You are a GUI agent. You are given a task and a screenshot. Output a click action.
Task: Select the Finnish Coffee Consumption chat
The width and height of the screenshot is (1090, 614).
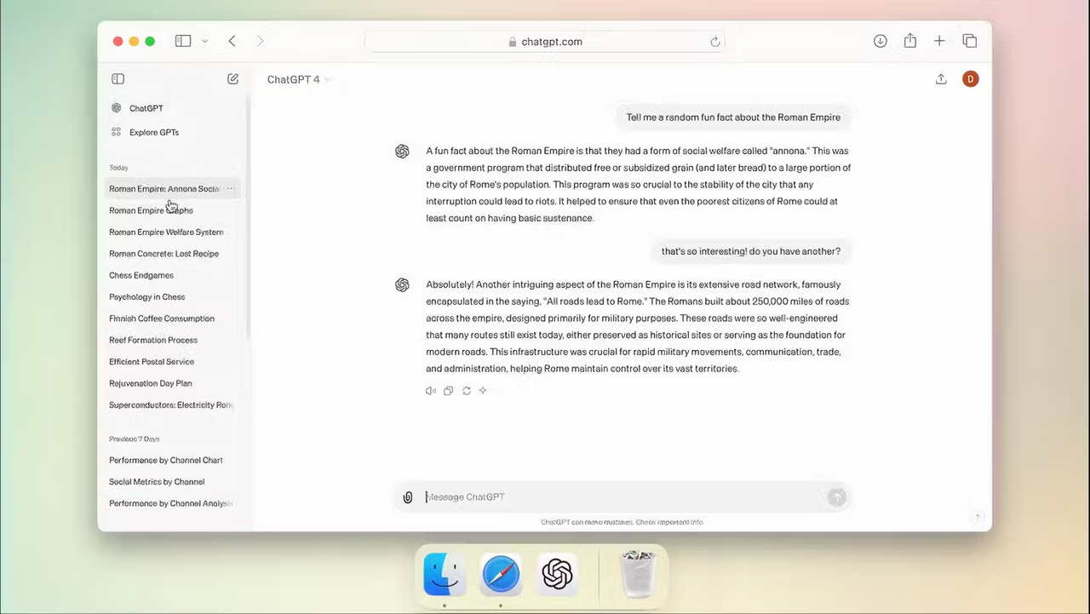pos(162,318)
